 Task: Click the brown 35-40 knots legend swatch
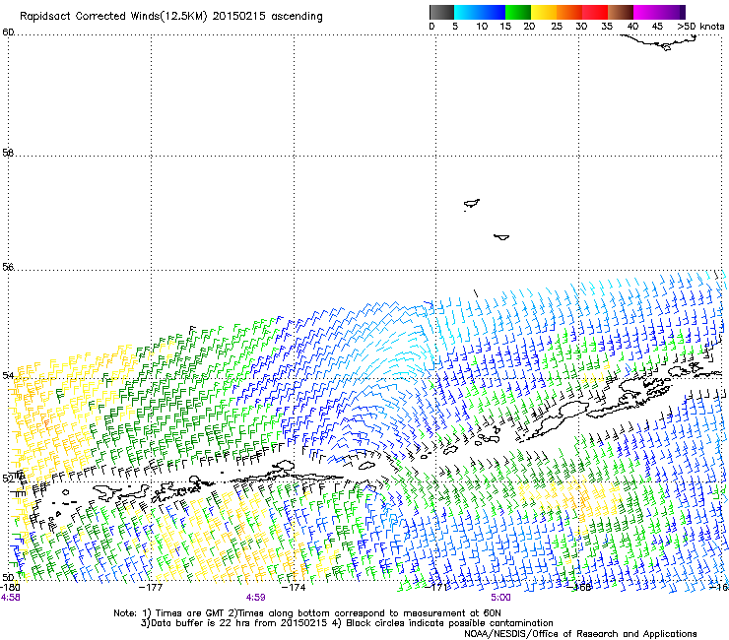[x=621, y=12]
